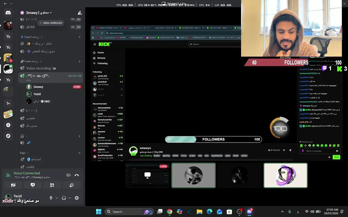Viewport: 348px width, 217px height.
Task: Join the ملحوس voice channel
Action: click(50, 118)
